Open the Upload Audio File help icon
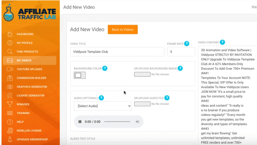This screenshot has height=145, width=257. tap(167, 98)
